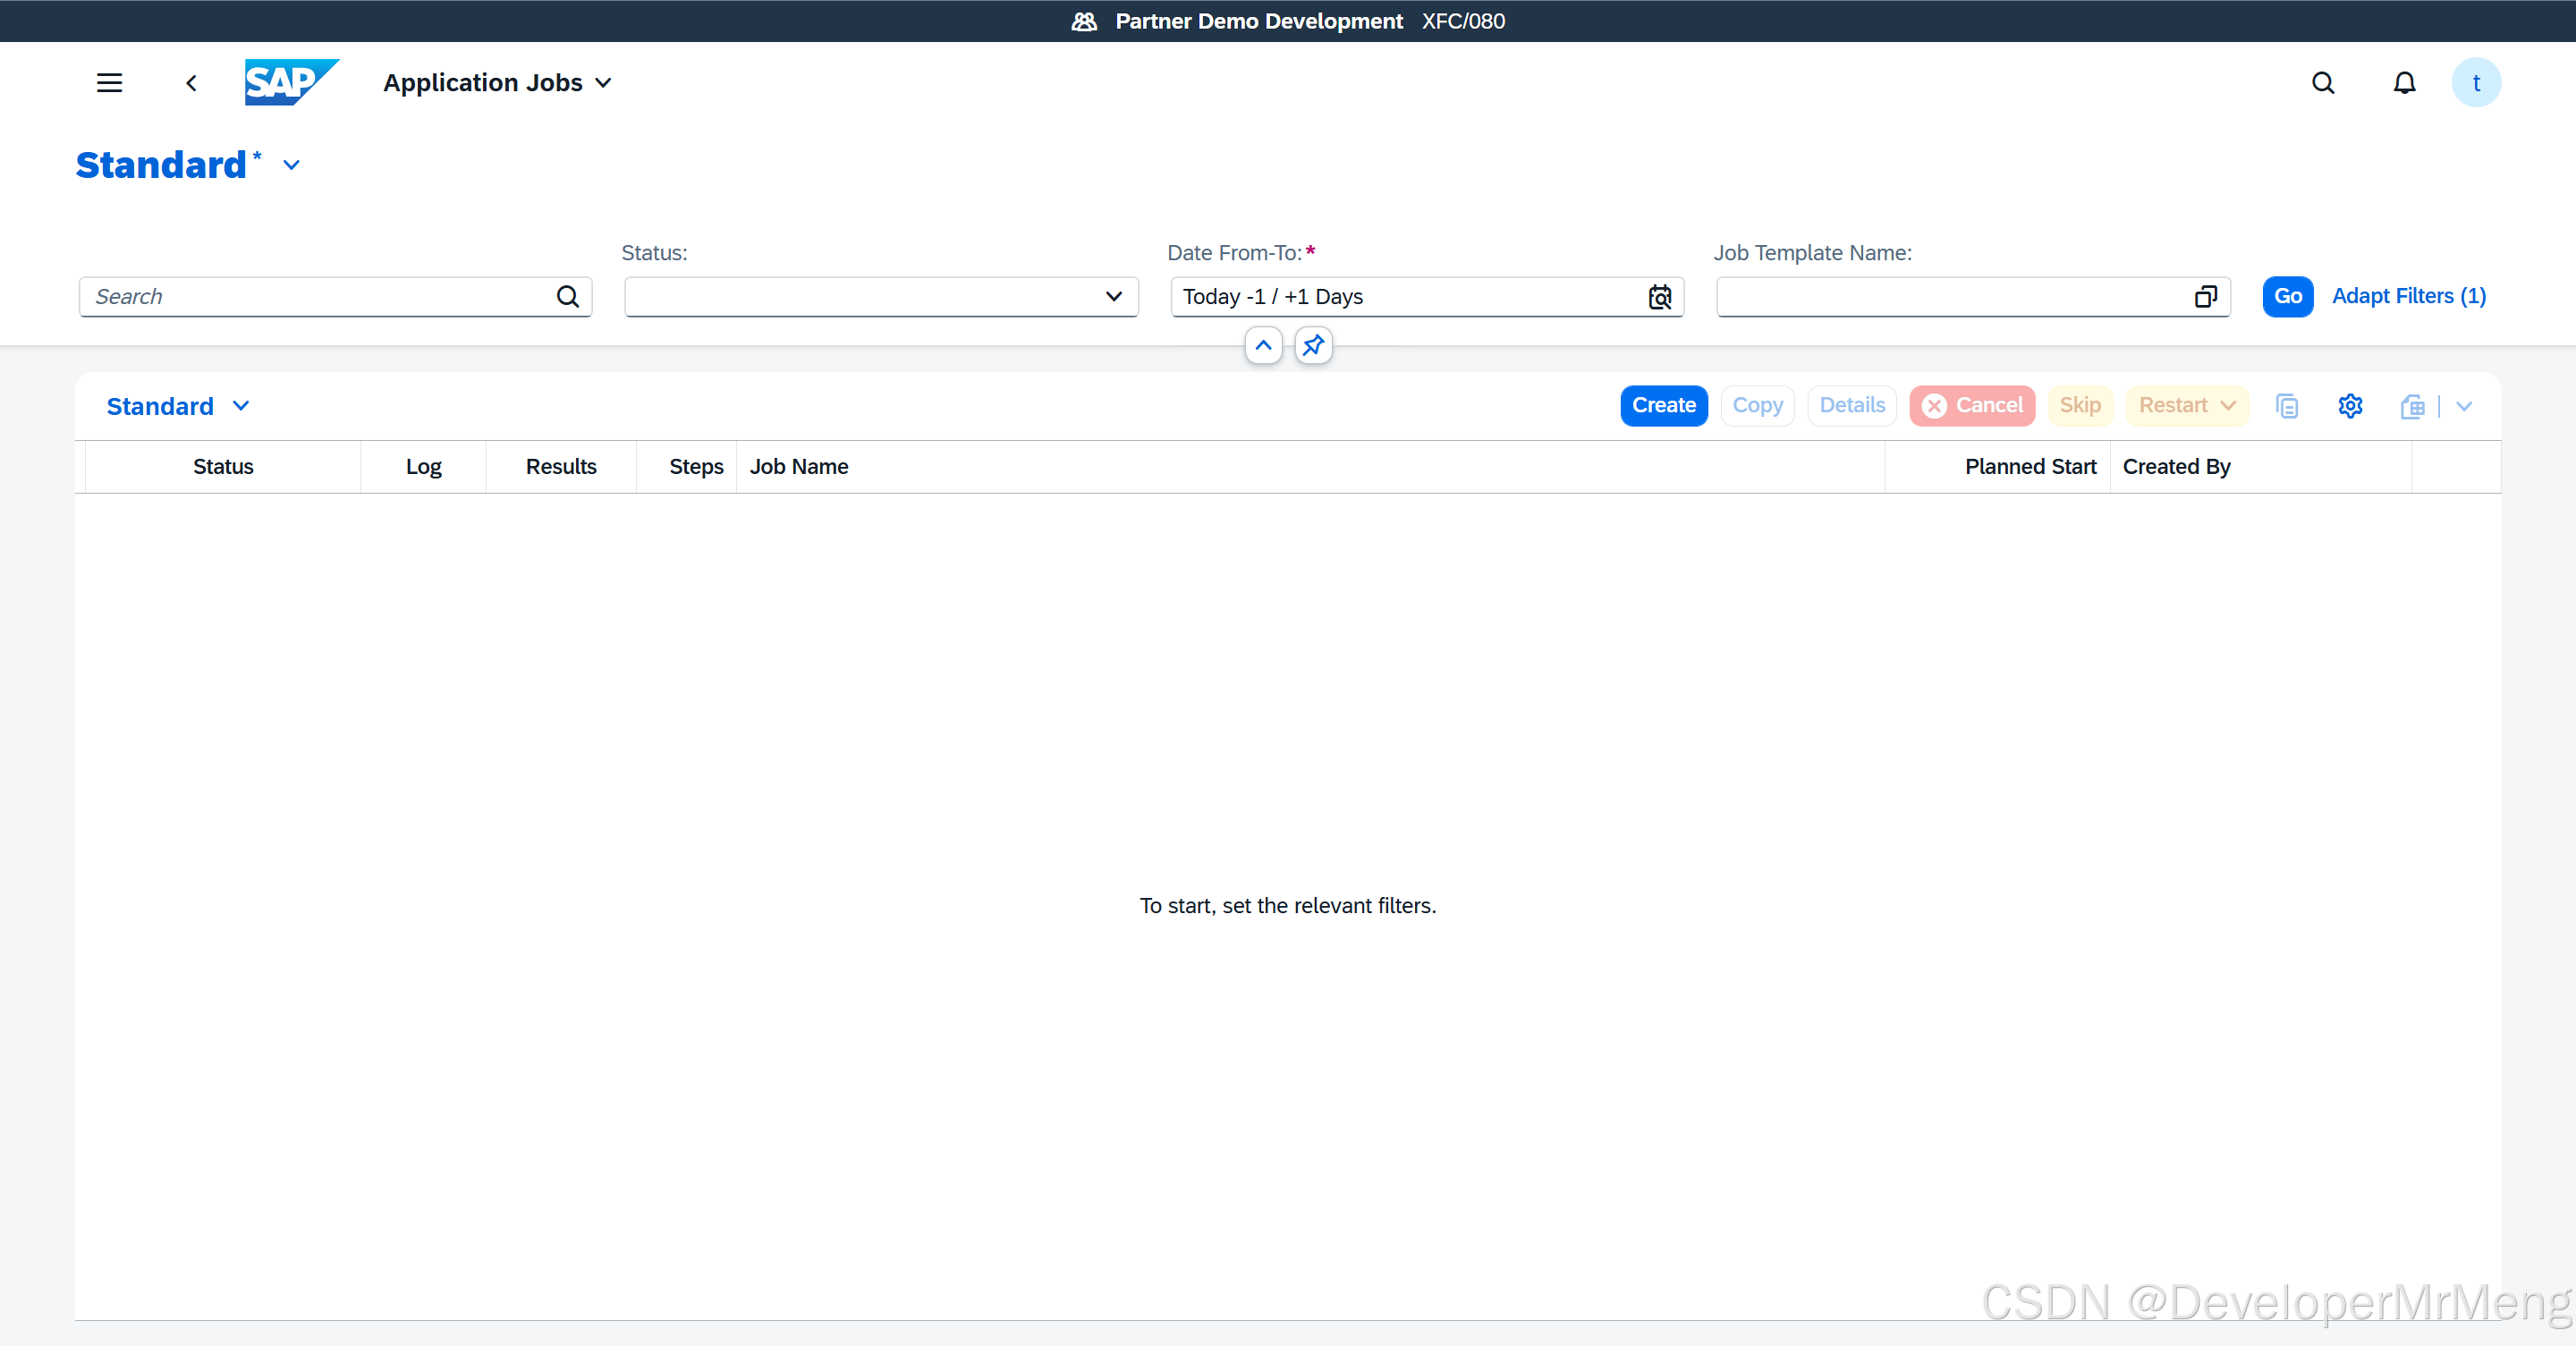
Task: Open the hamburger navigation menu
Action: click(109, 83)
